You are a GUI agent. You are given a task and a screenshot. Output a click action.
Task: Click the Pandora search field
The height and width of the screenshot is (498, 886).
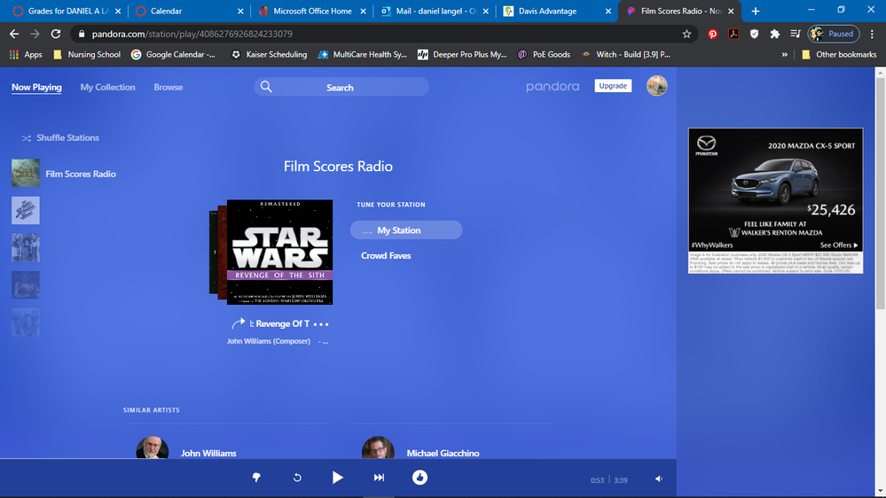click(341, 87)
